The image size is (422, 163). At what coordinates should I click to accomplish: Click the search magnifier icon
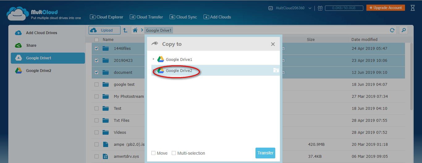pos(403,30)
